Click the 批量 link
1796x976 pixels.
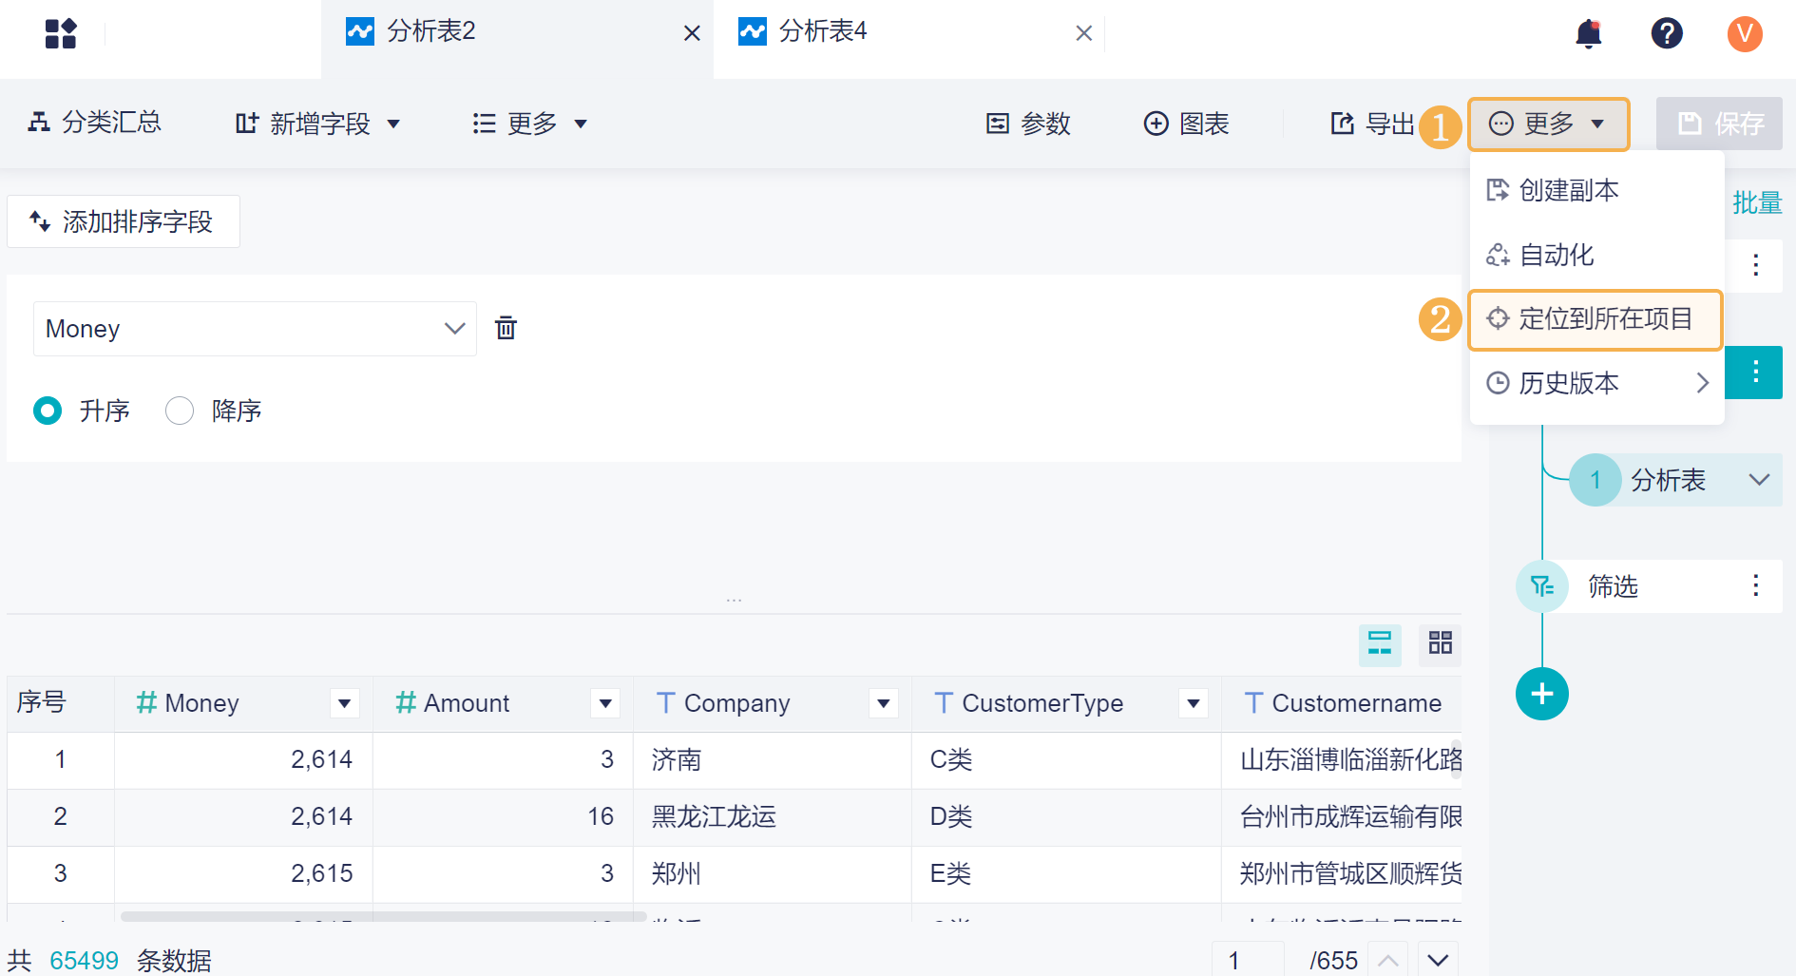pos(1757,202)
